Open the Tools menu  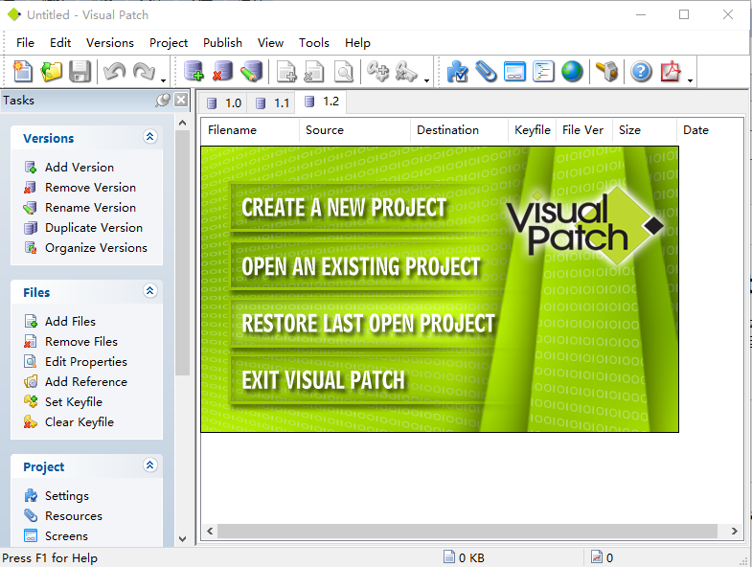click(x=314, y=43)
